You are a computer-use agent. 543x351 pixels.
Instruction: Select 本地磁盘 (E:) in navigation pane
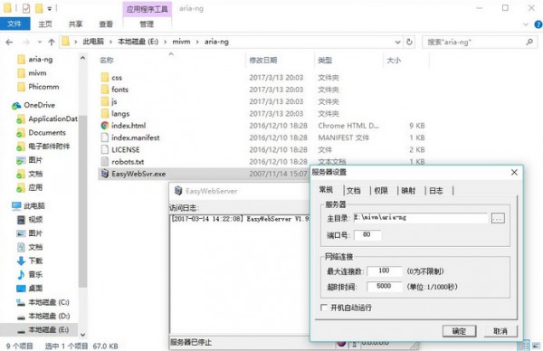tap(49, 329)
